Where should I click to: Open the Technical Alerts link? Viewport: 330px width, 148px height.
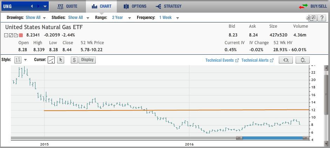(257, 60)
